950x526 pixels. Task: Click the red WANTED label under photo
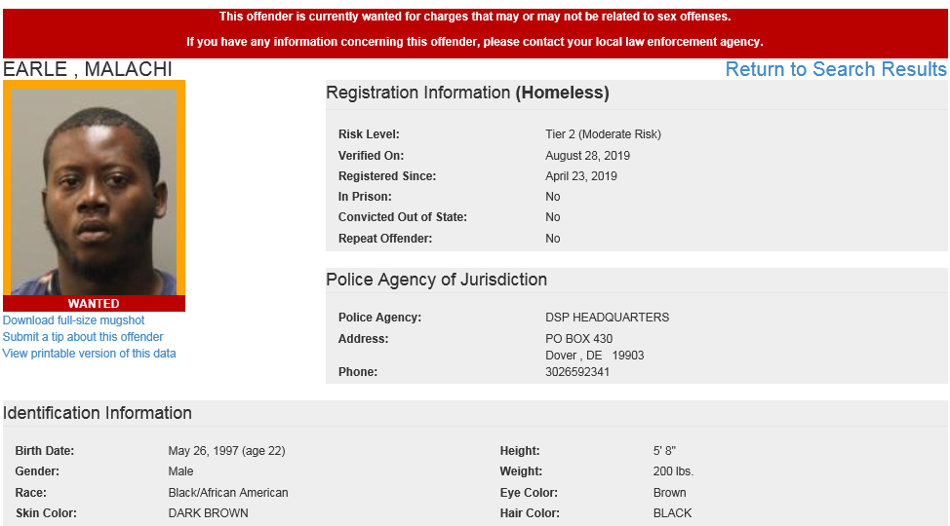94,304
